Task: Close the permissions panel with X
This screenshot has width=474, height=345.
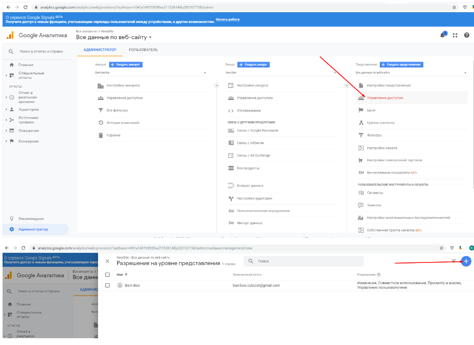Action: (107, 261)
